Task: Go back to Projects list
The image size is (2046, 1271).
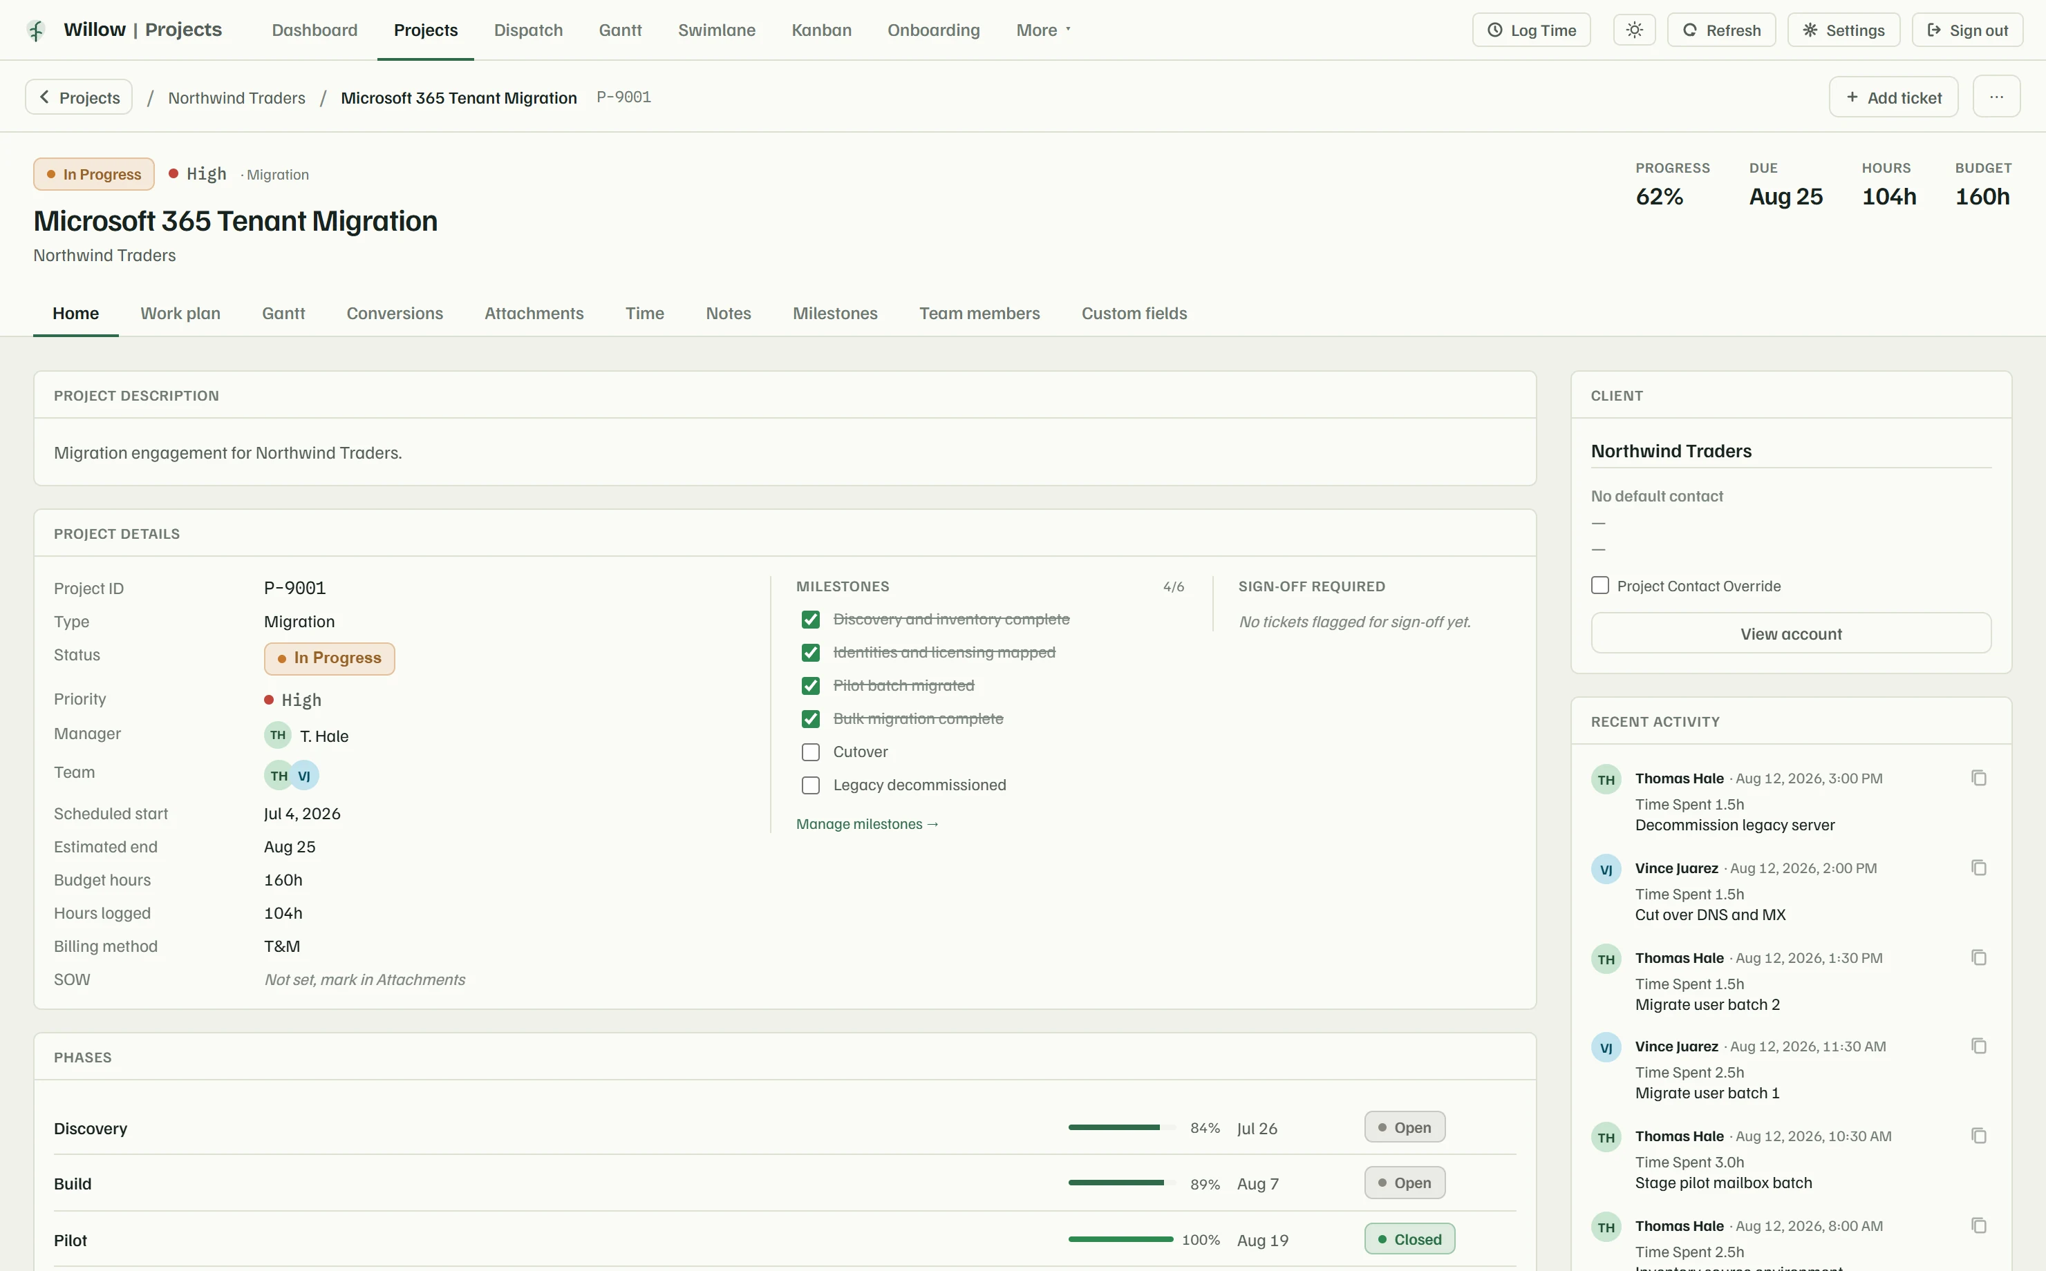Action: click(x=79, y=97)
